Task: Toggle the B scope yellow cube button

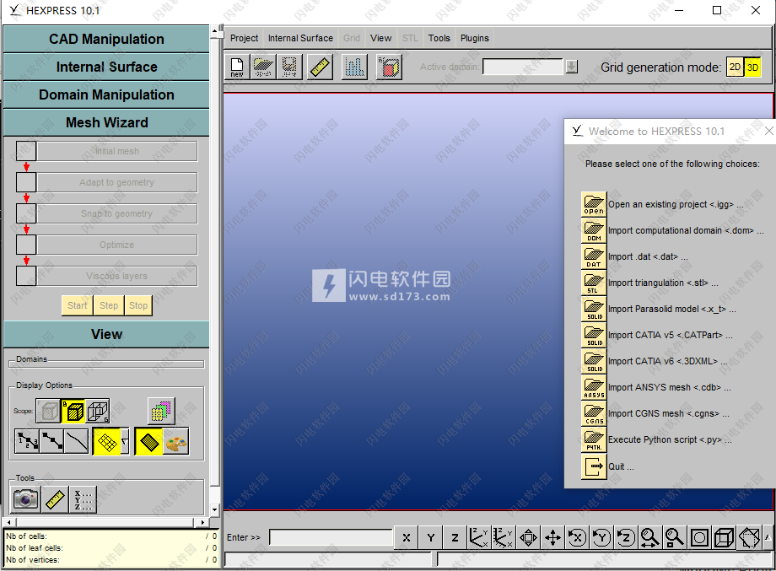Action: tap(73, 411)
